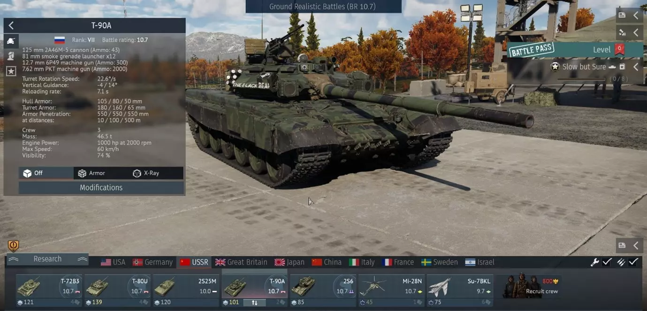
Task: Click the task calendar icon beside Slow but Sure
Action: pos(622,67)
